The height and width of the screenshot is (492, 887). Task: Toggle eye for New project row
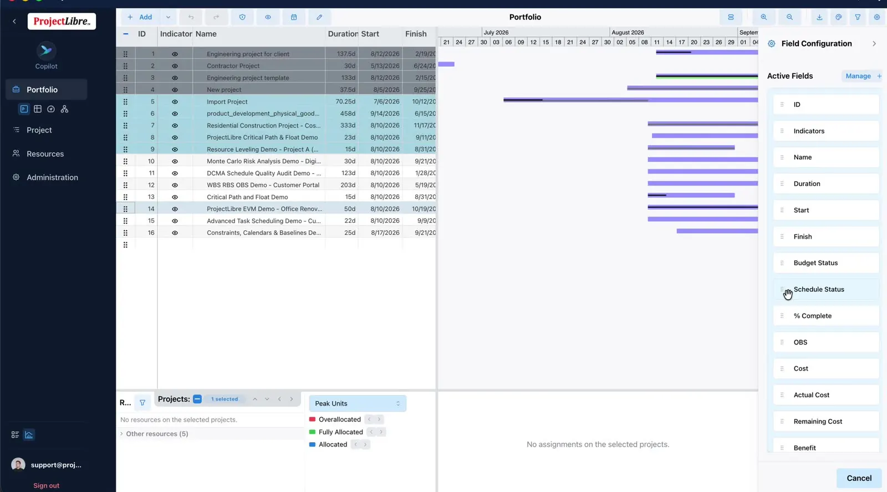(175, 90)
